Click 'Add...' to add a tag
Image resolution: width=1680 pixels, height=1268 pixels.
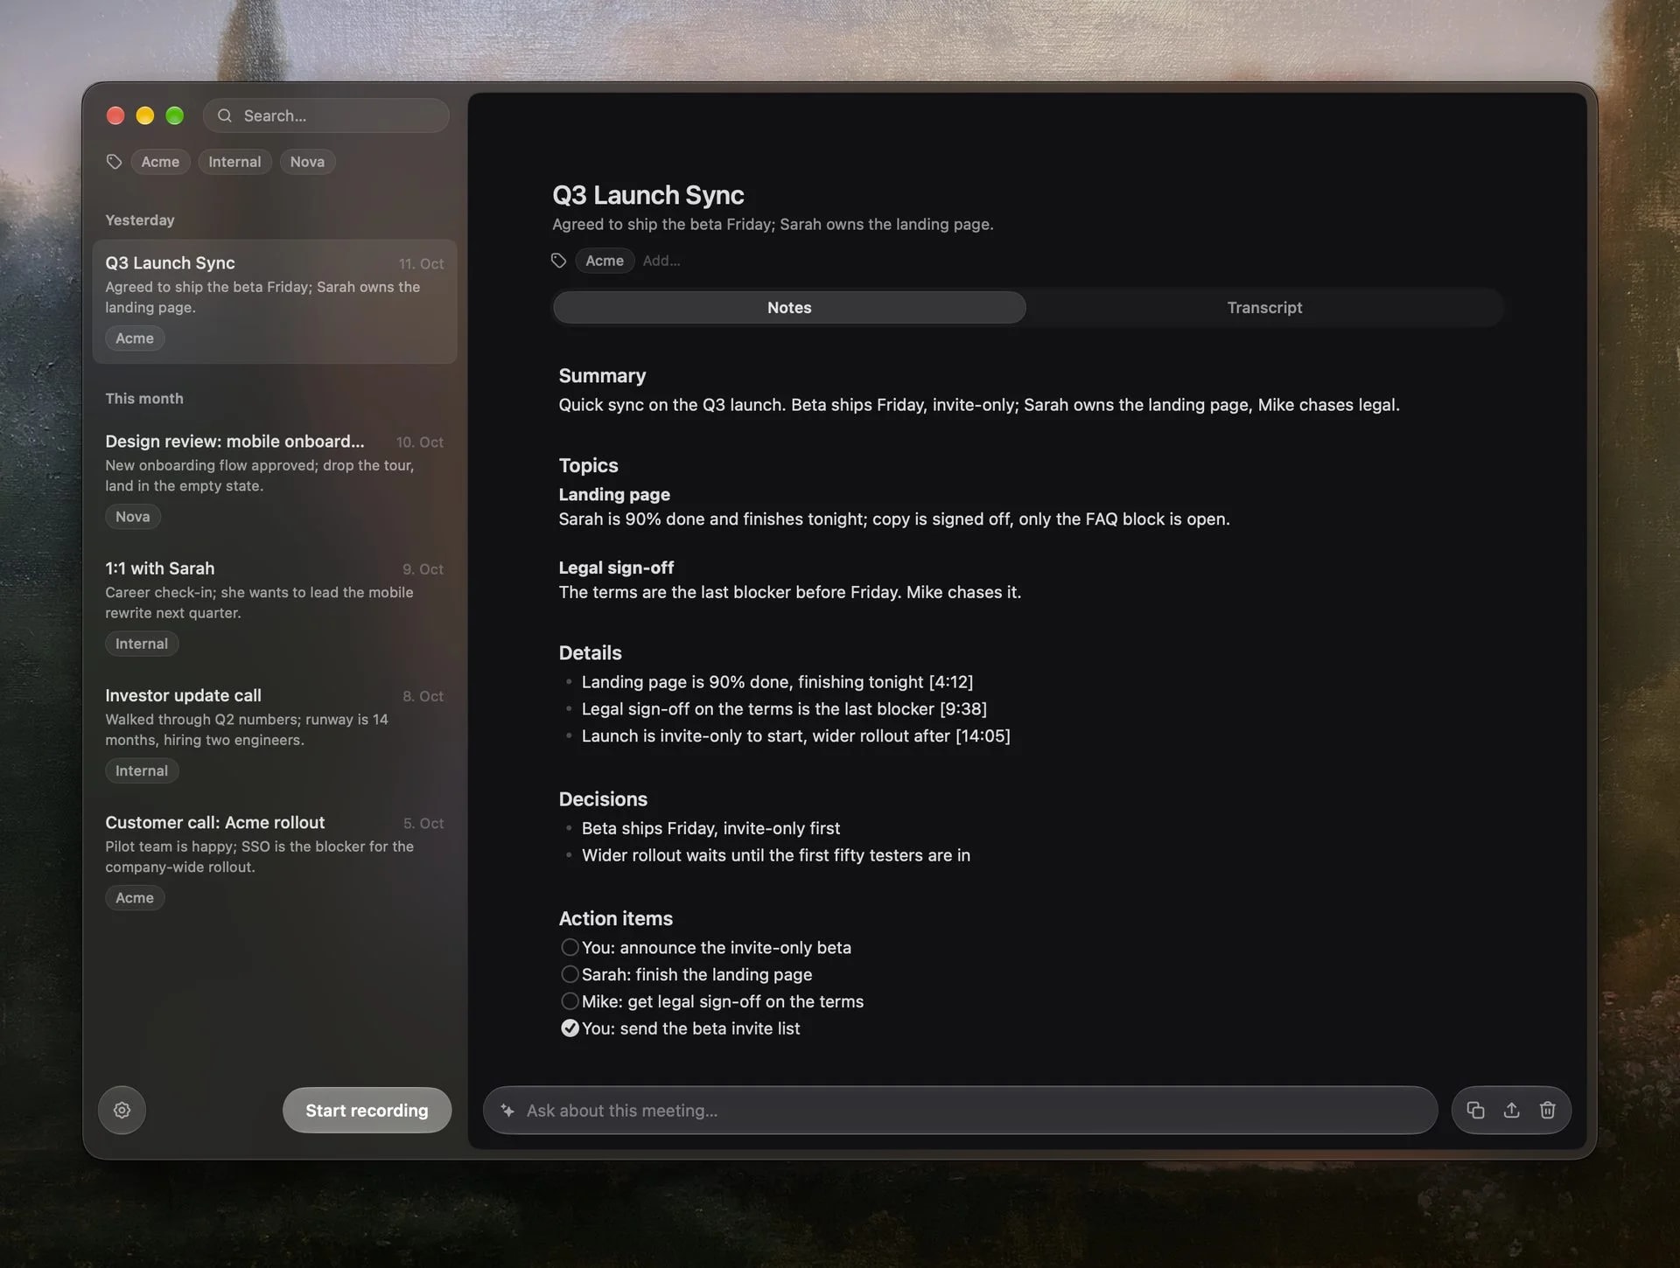coord(661,261)
